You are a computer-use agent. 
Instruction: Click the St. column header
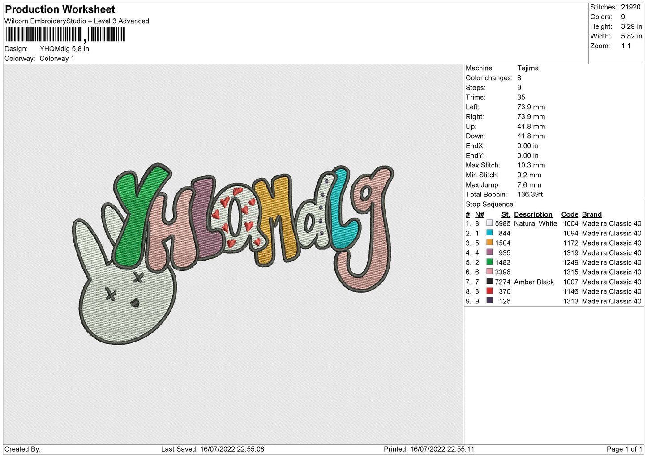click(x=506, y=214)
